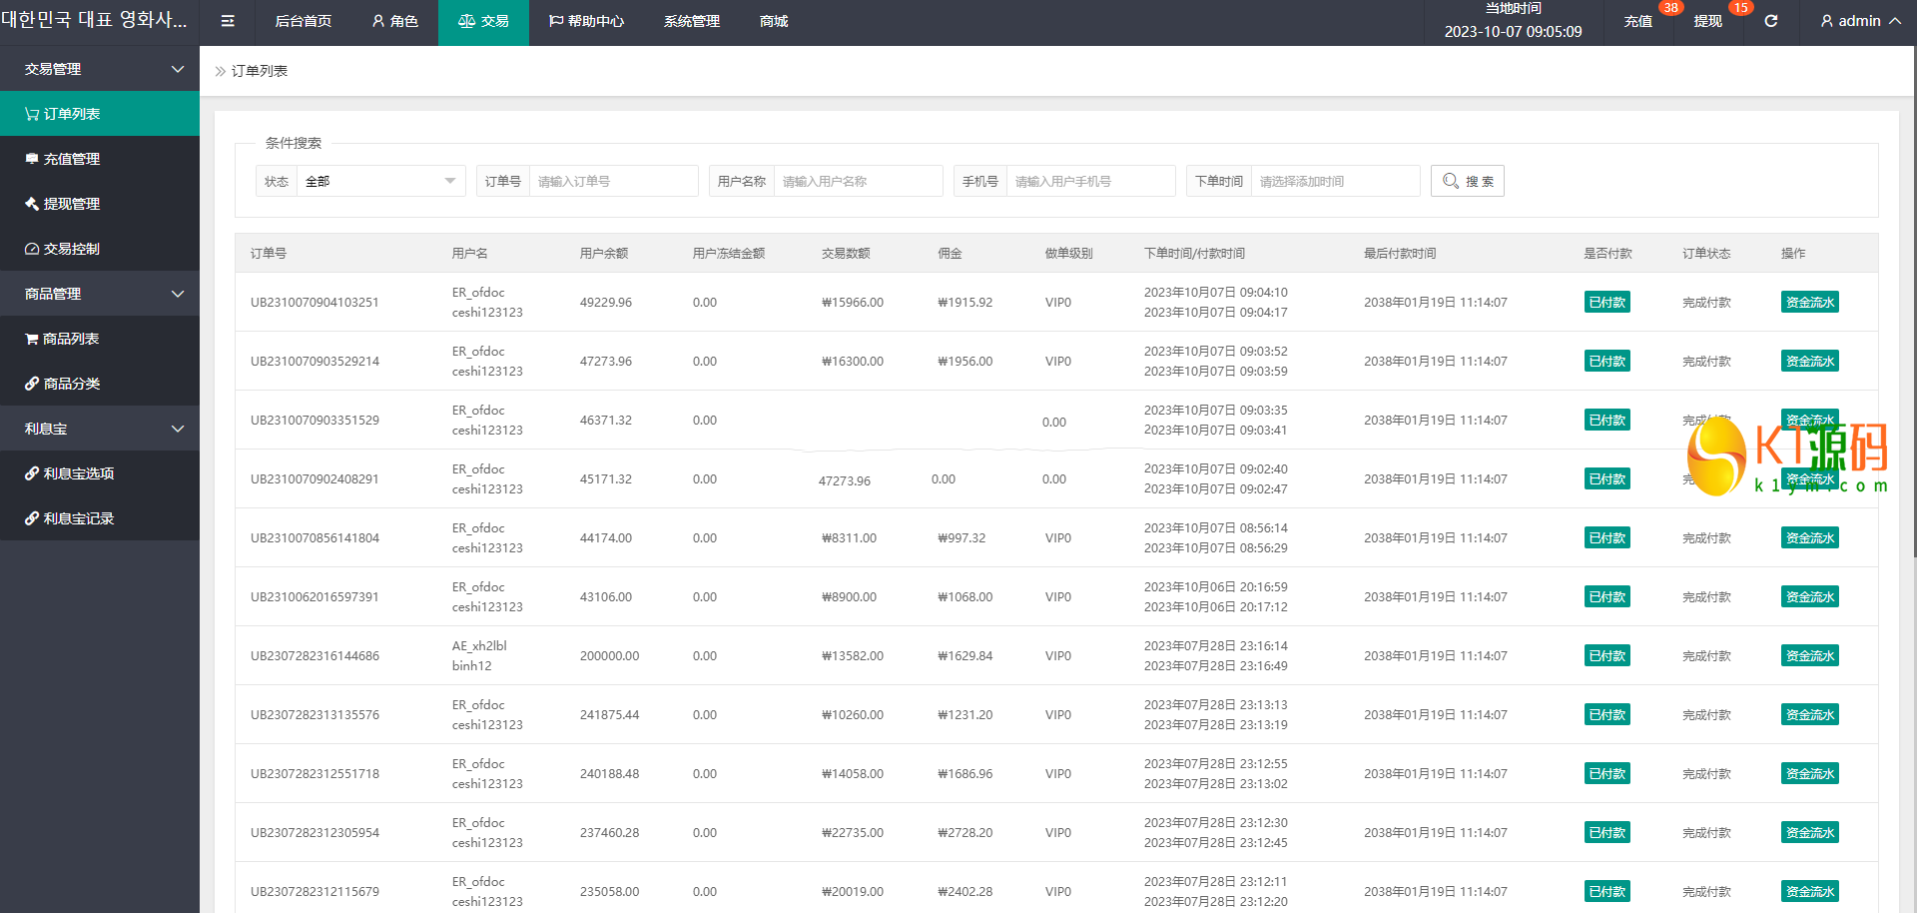Image resolution: width=1917 pixels, height=913 pixels.
Task: Open the 状态 status dropdown
Action: click(379, 181)
